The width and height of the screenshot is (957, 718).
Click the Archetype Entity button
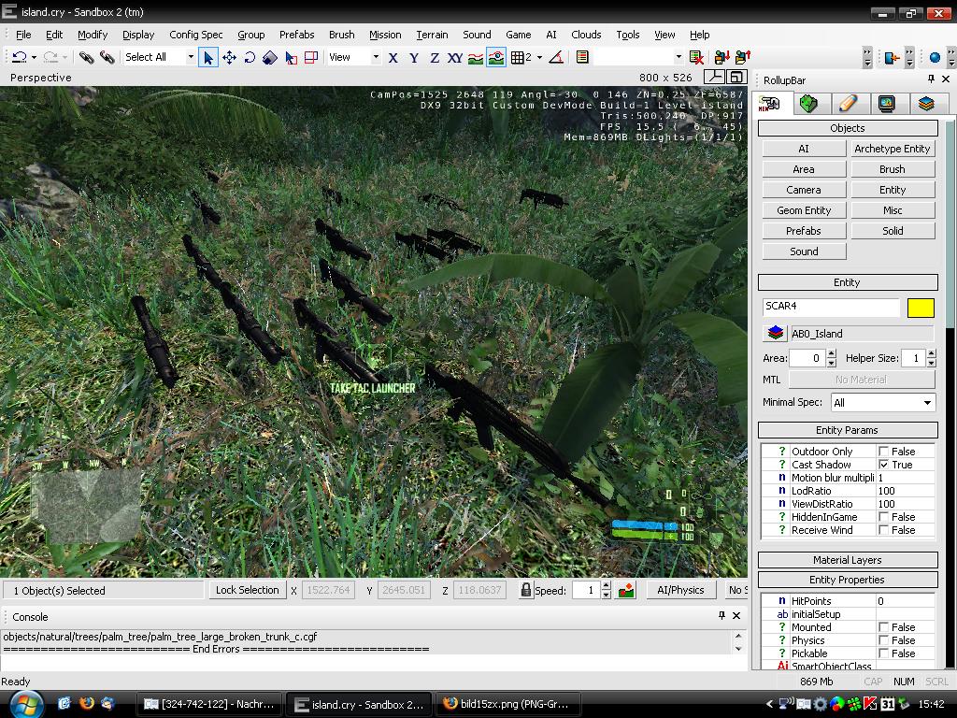pyautogui.click(x=893, y=149)
